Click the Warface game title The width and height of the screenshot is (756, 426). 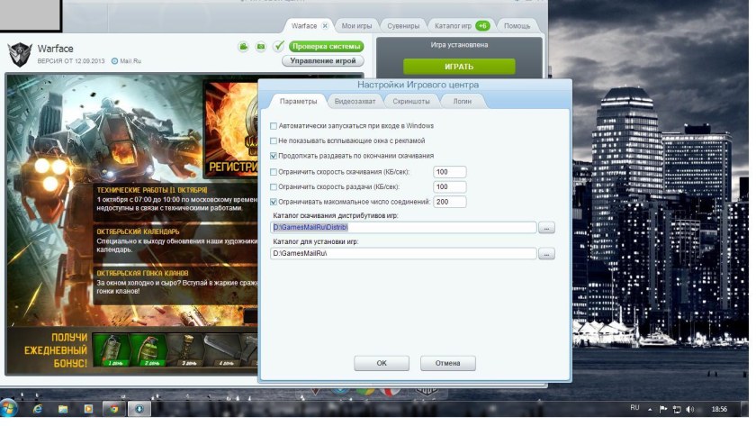pyautogui.click(x=56, y=49)
